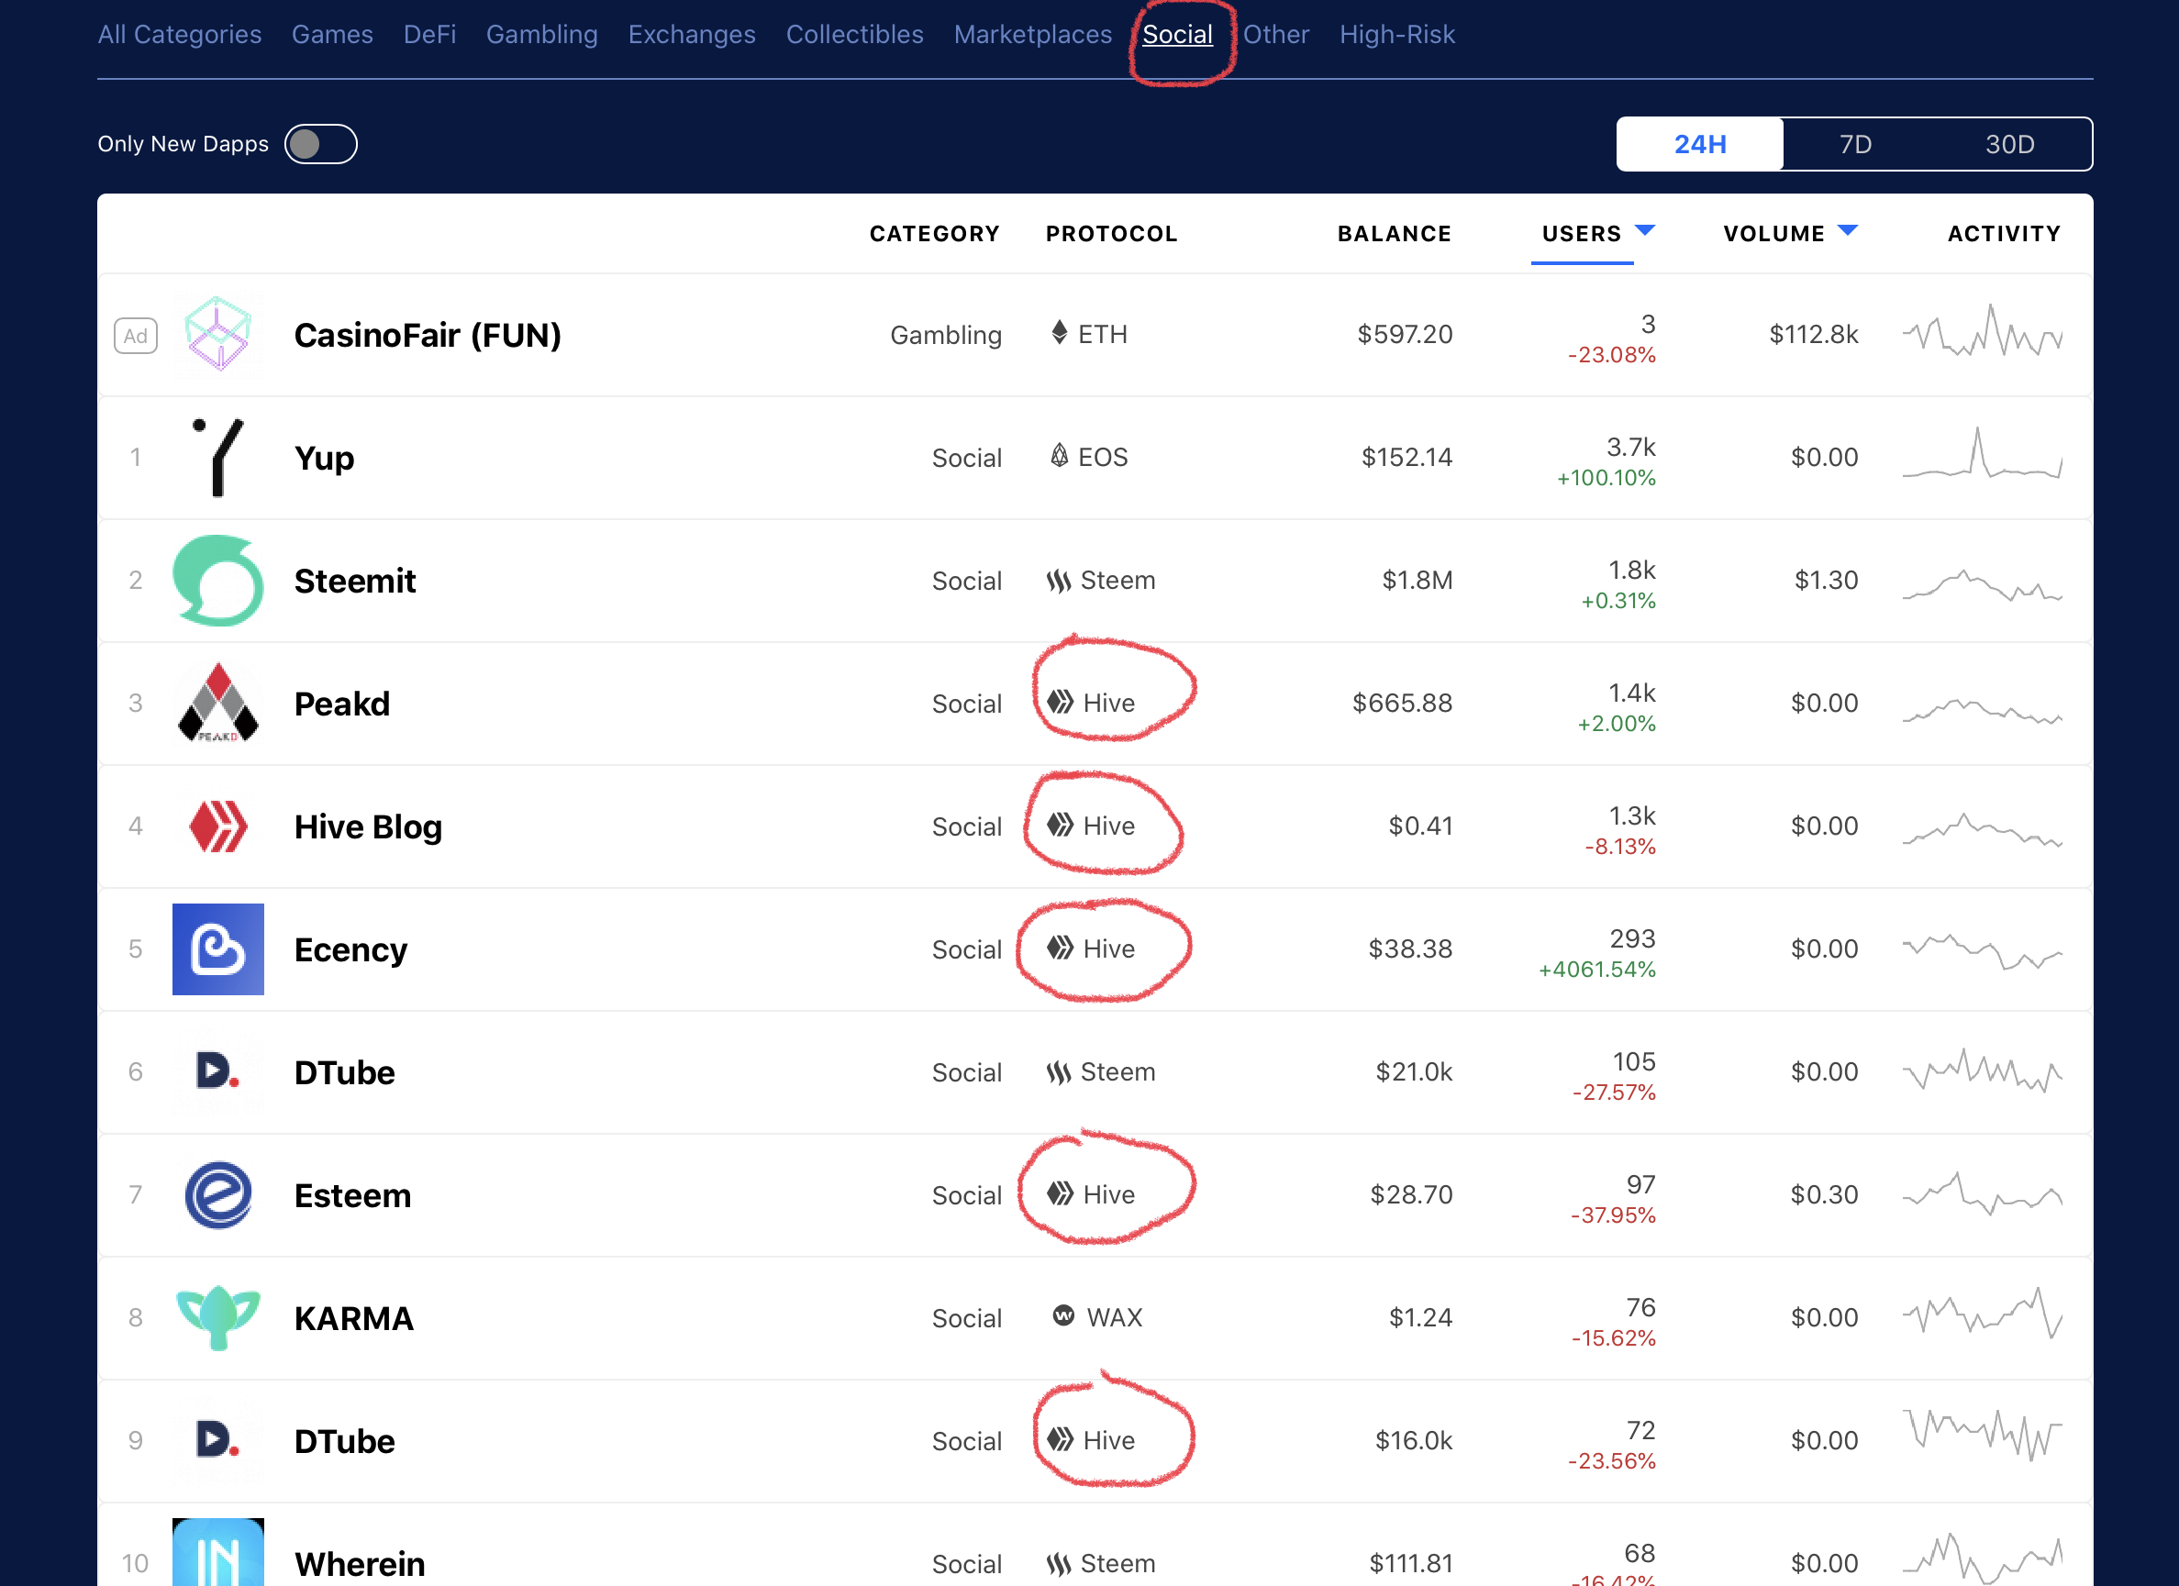This screenshot has width=2179, height=1586.
Task: Click the $112.8k volume value
Action: 1814,334
